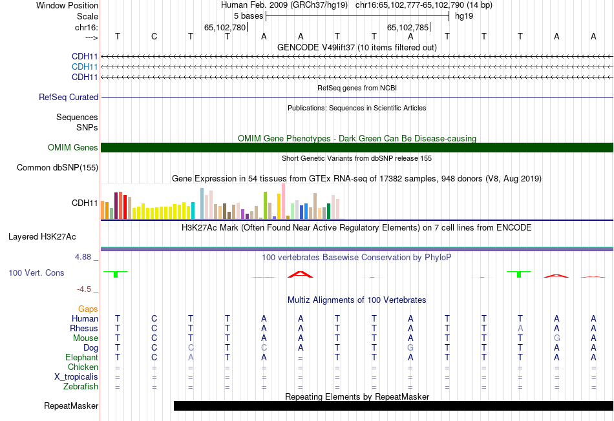Screen dimensions: 614x421
Task: Select the Dog alignment row label
Action: tap(90, 348)
